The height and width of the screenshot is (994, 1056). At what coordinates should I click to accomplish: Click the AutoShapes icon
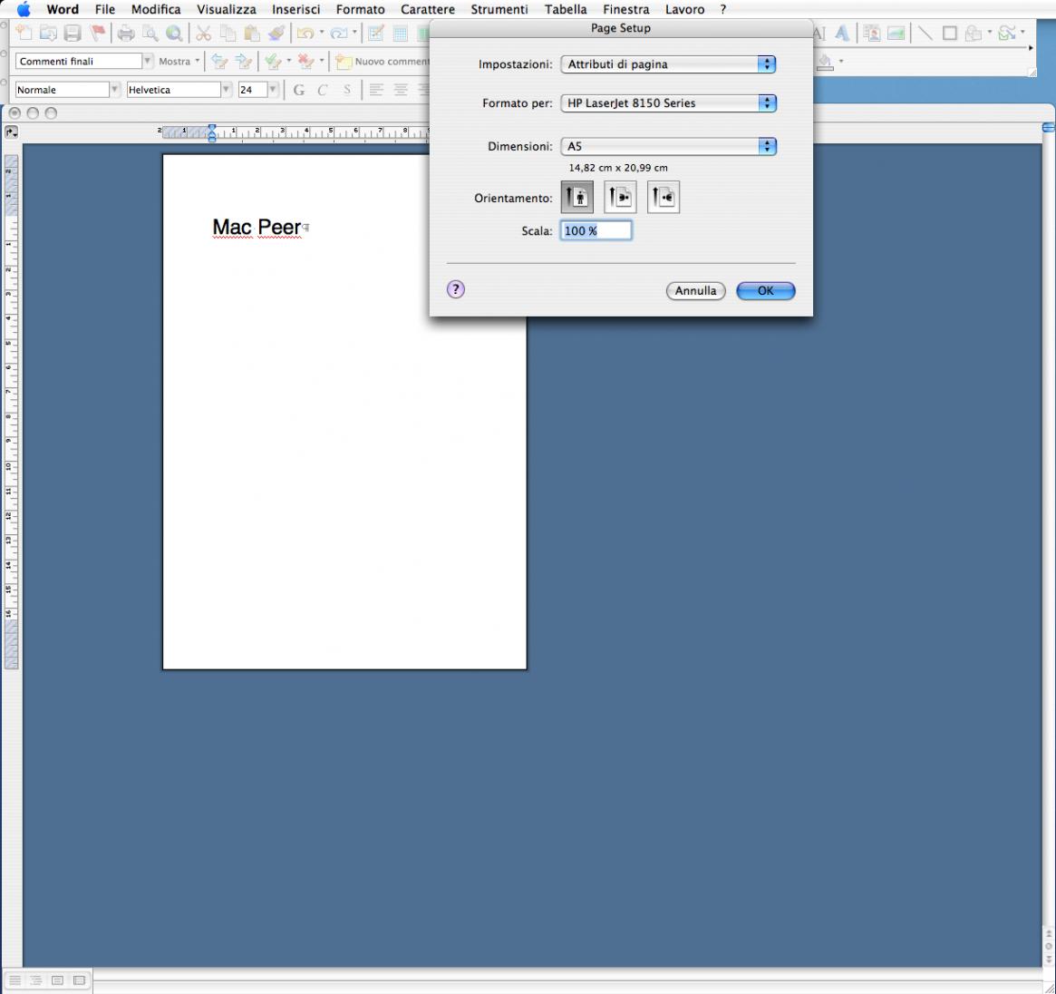974,33
